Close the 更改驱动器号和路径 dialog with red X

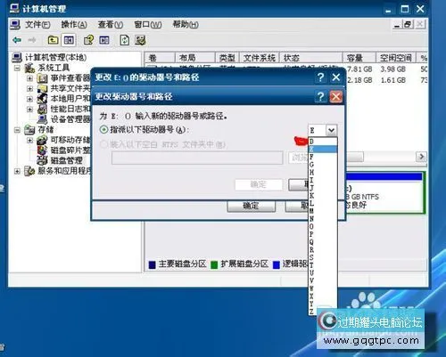click(336, 96)
